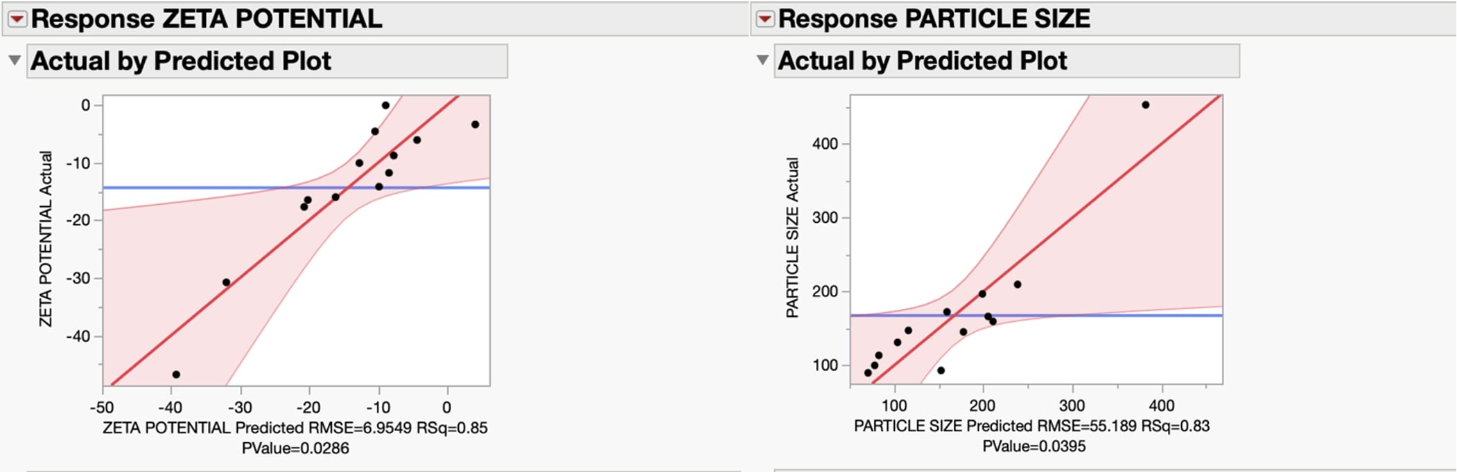Select the left Actual by Predicted Plot title bar
The image size is (1457, 472).
coord(267,61)
